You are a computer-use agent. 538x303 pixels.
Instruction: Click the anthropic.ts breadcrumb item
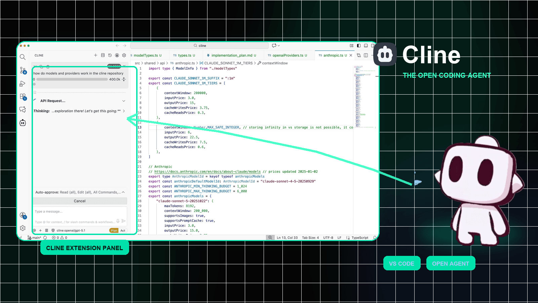pyautogui.click(x=183, y=63)
